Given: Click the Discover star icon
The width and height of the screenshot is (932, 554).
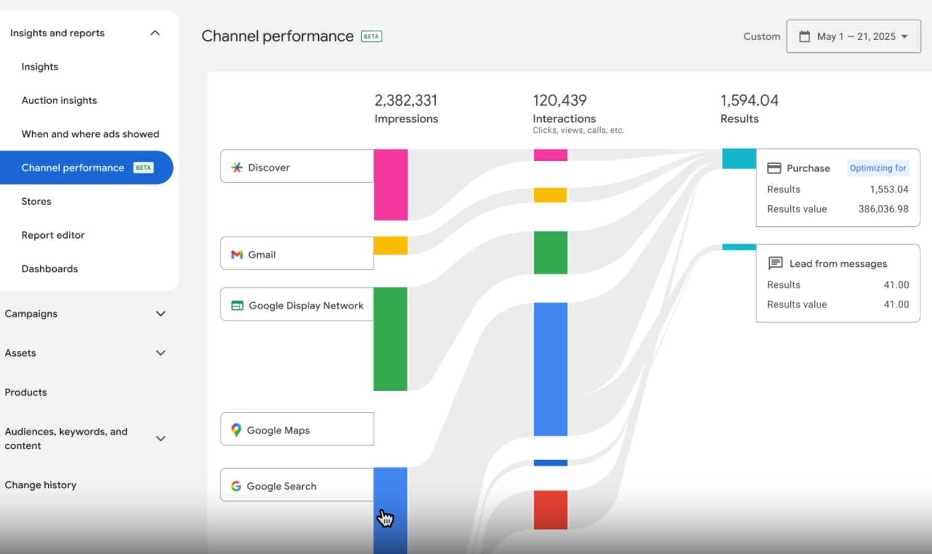Looking at the screenshot, I should click(236, 167).
